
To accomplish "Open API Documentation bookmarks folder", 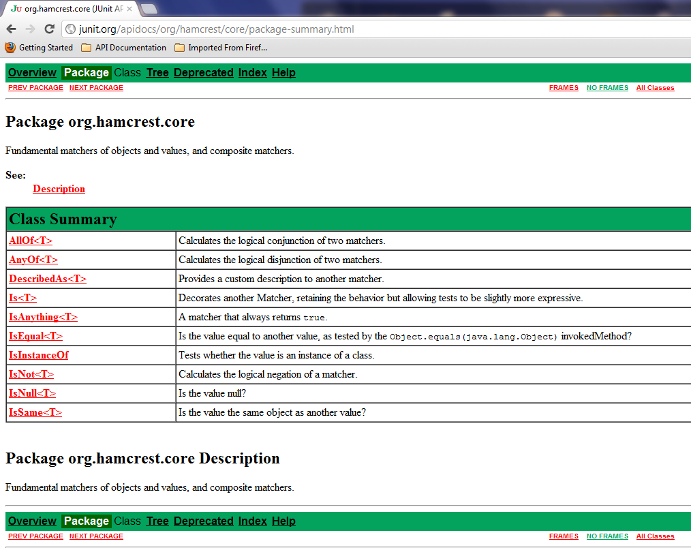I will [124, 48].
